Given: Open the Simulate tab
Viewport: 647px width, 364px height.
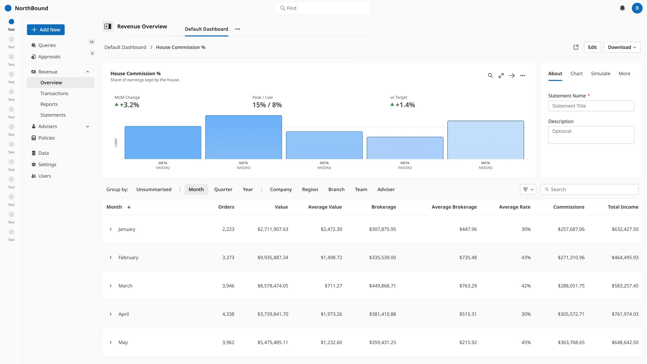Looking at the screenshot, I should pos(600,74).
